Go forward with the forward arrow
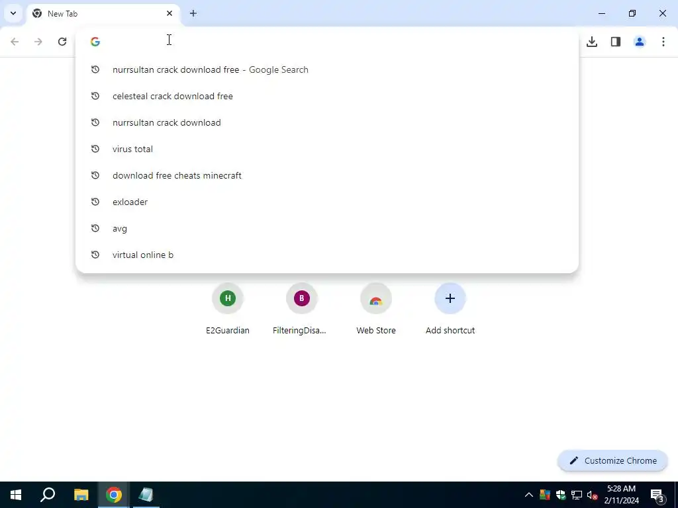 [x=38, y=42]
